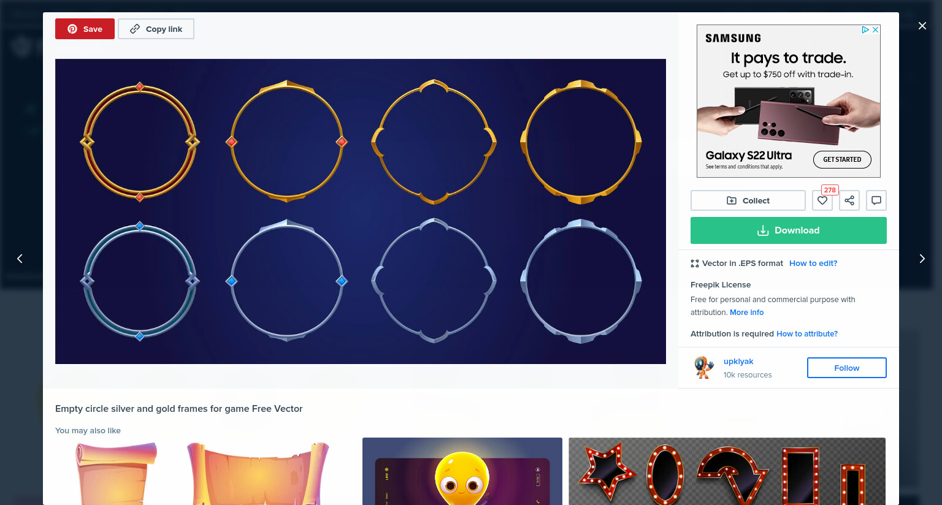Viewport: 942px width, 505px height.
Task: Open the AdChoices info triangle icon
Action: 865,29
